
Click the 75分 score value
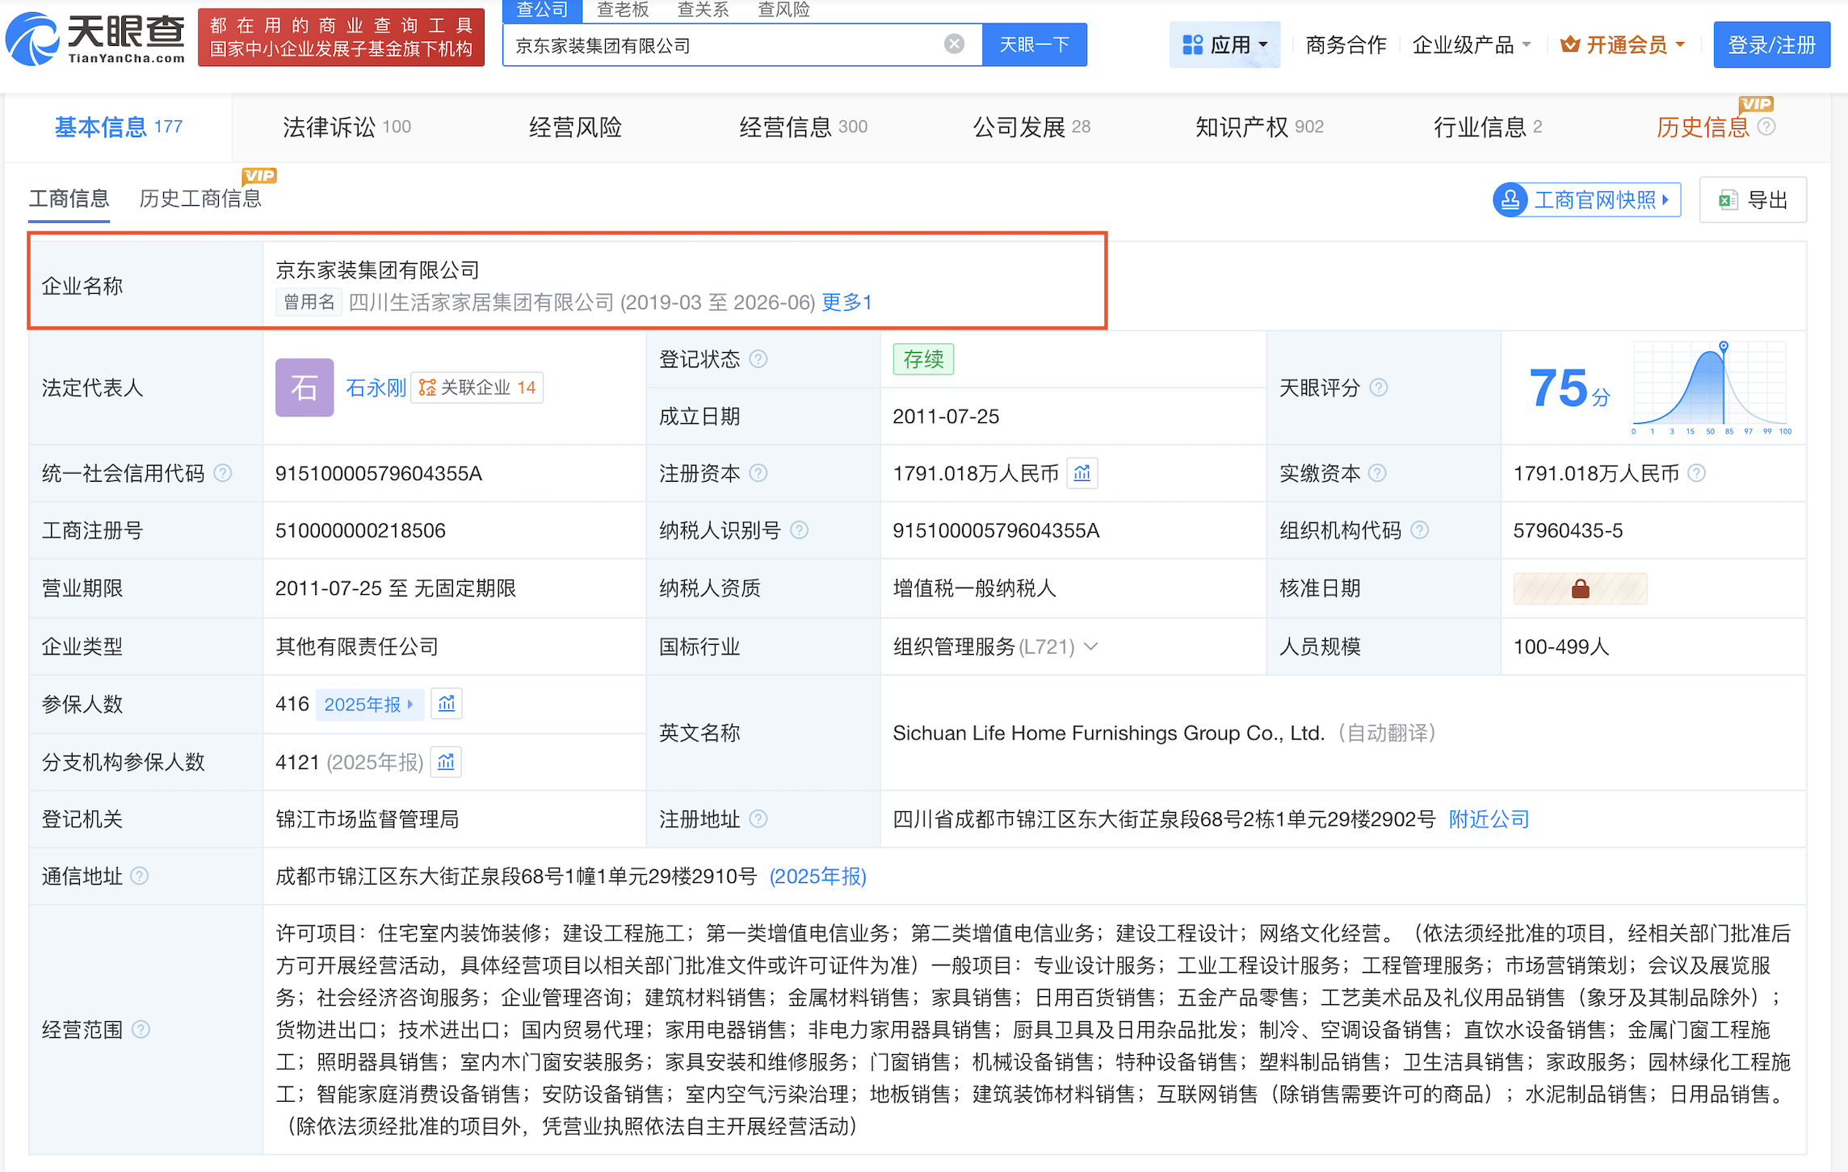coord(1569,388)
